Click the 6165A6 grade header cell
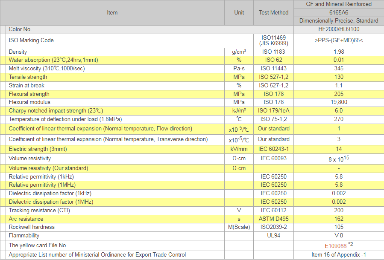 pyautogui.click(x=339, y=12)
